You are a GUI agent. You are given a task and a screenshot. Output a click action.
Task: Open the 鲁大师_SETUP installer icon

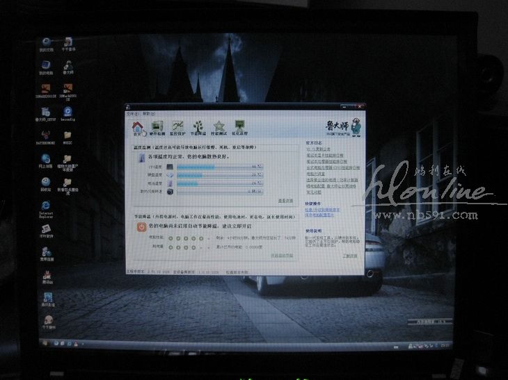point(46,115)
